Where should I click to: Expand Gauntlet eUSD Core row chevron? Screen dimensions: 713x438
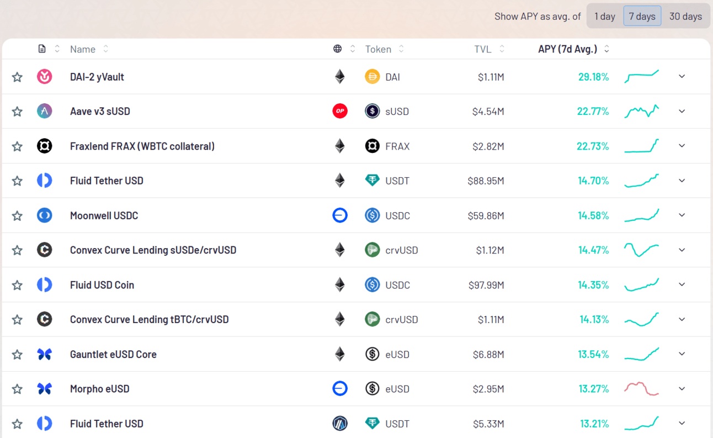point(682,353)
